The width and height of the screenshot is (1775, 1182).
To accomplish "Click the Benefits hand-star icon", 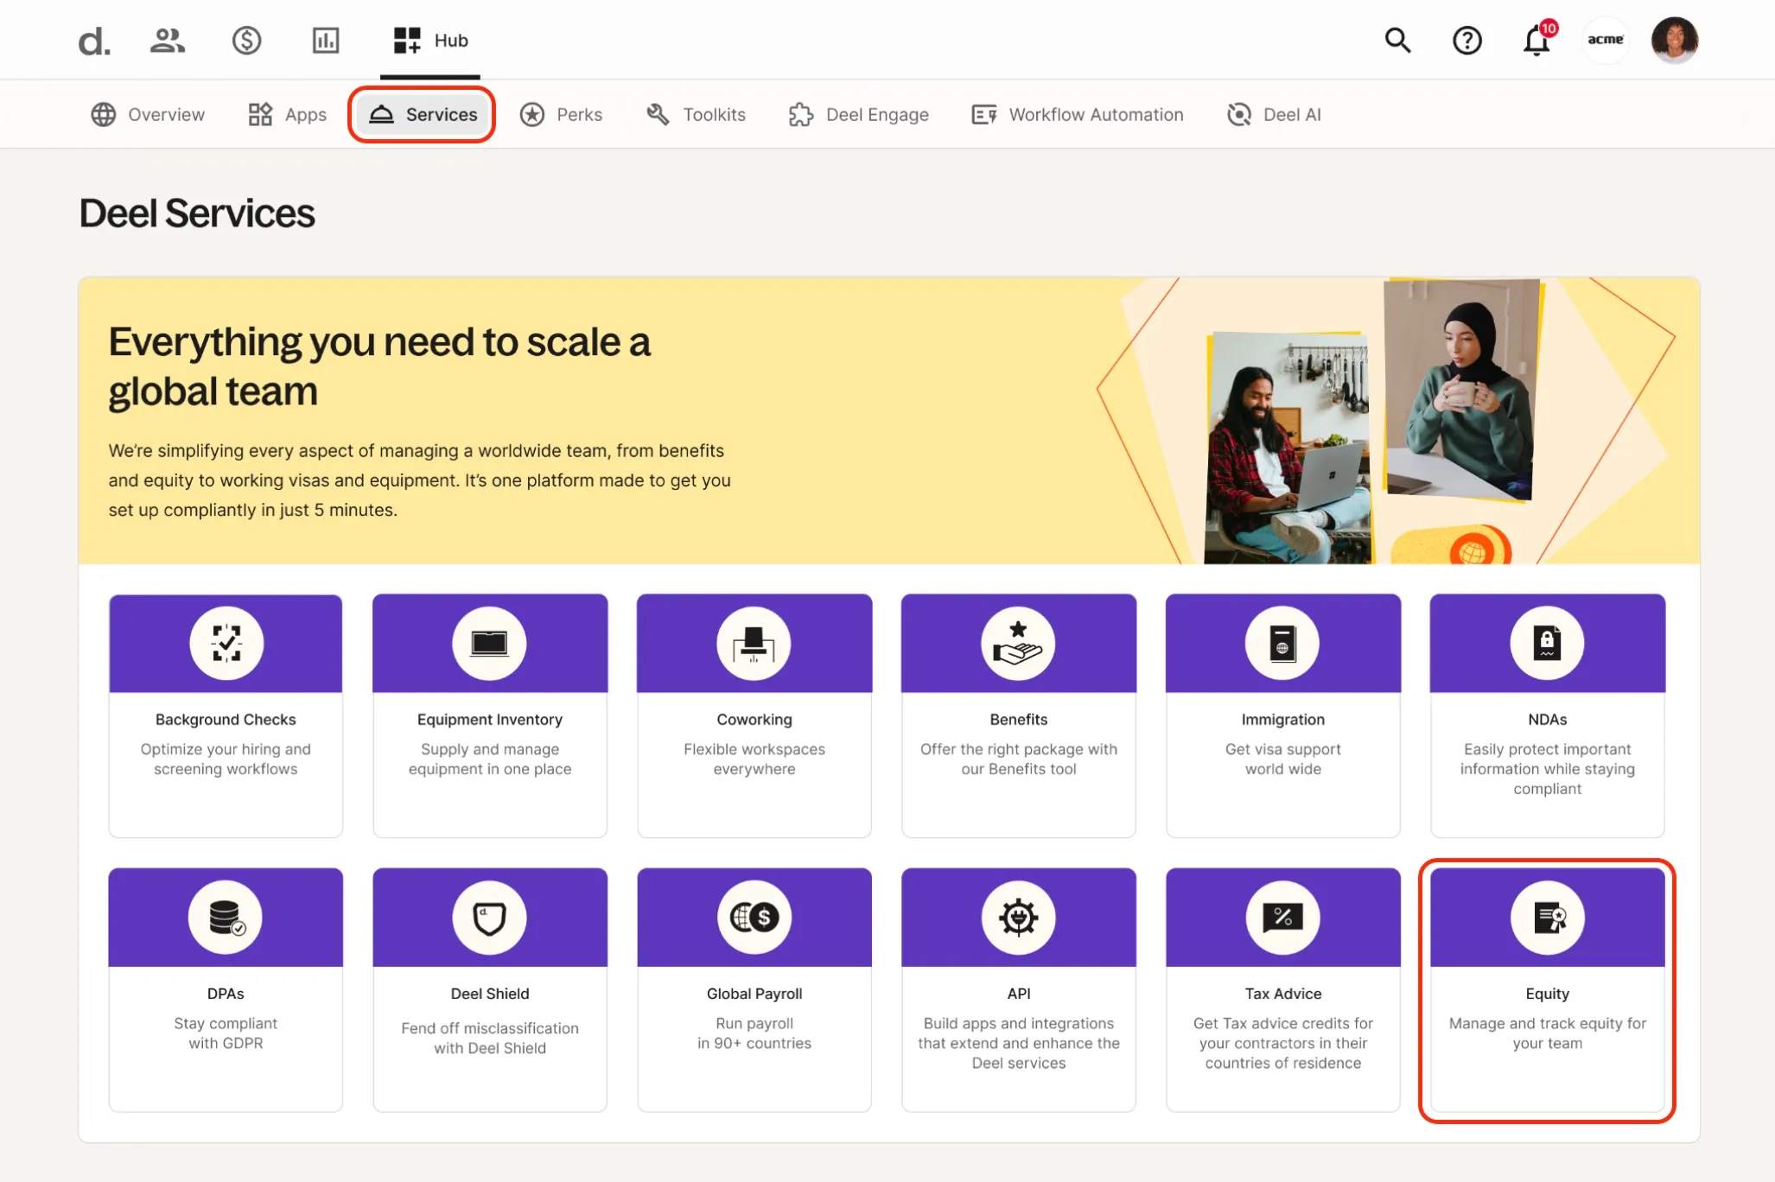I will click(1018, 644).
